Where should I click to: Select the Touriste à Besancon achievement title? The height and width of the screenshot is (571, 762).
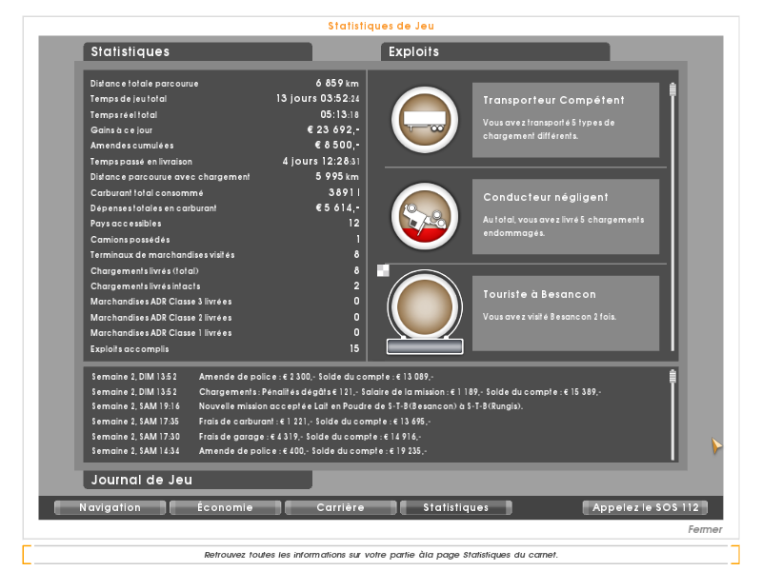539,294
